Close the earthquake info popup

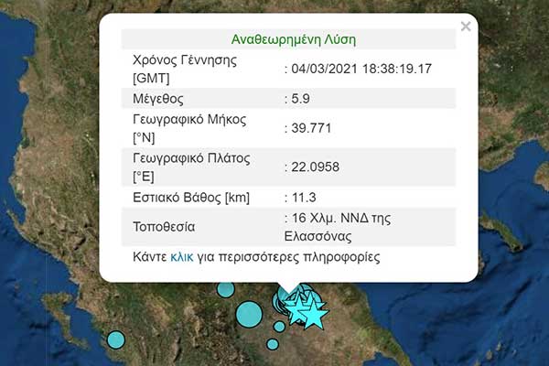pyautogui.click(x=466, y=27)
